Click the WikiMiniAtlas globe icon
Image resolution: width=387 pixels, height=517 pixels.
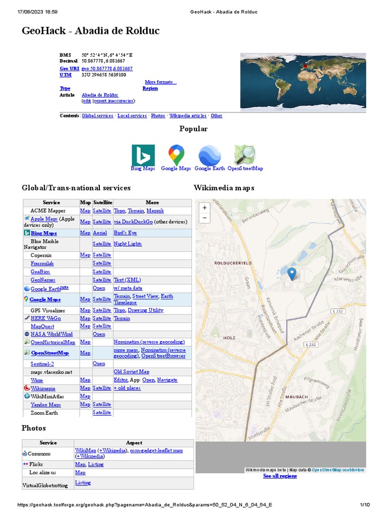[27, 396]
